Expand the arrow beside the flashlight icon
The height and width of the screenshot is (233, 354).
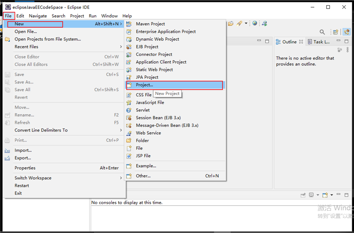click(246, 23)
